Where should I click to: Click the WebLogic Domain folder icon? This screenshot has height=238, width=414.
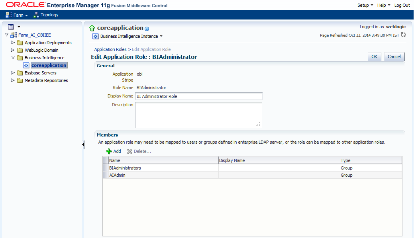[20, 50]
